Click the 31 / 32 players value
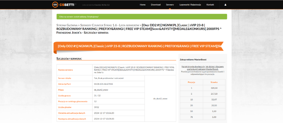The image size is (283, 123). [97, 96]
